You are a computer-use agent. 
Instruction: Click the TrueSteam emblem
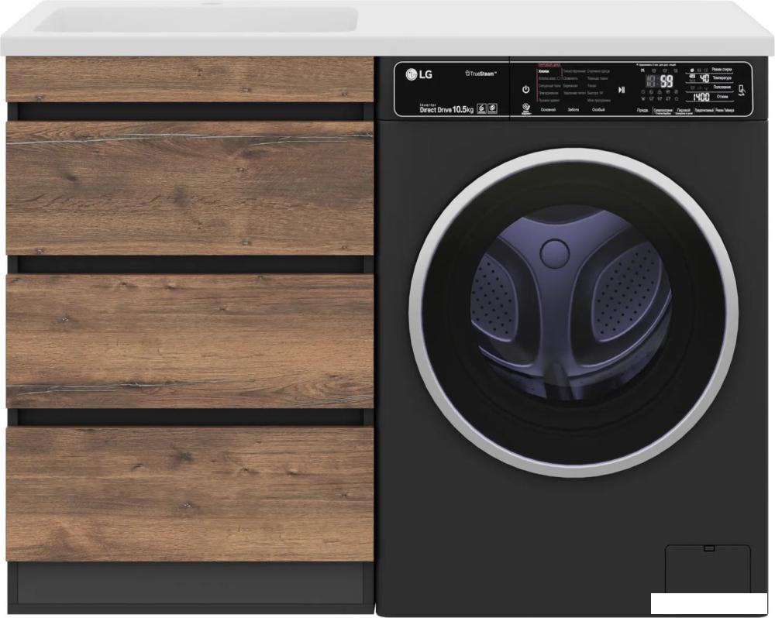pos(480,74)
